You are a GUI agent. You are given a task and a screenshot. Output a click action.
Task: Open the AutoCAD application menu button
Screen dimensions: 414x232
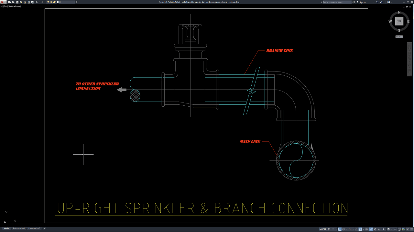tap(3, 2)
